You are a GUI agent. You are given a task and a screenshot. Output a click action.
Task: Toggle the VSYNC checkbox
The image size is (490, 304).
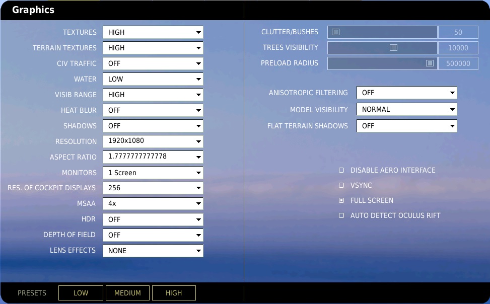[x=341, y=185]
